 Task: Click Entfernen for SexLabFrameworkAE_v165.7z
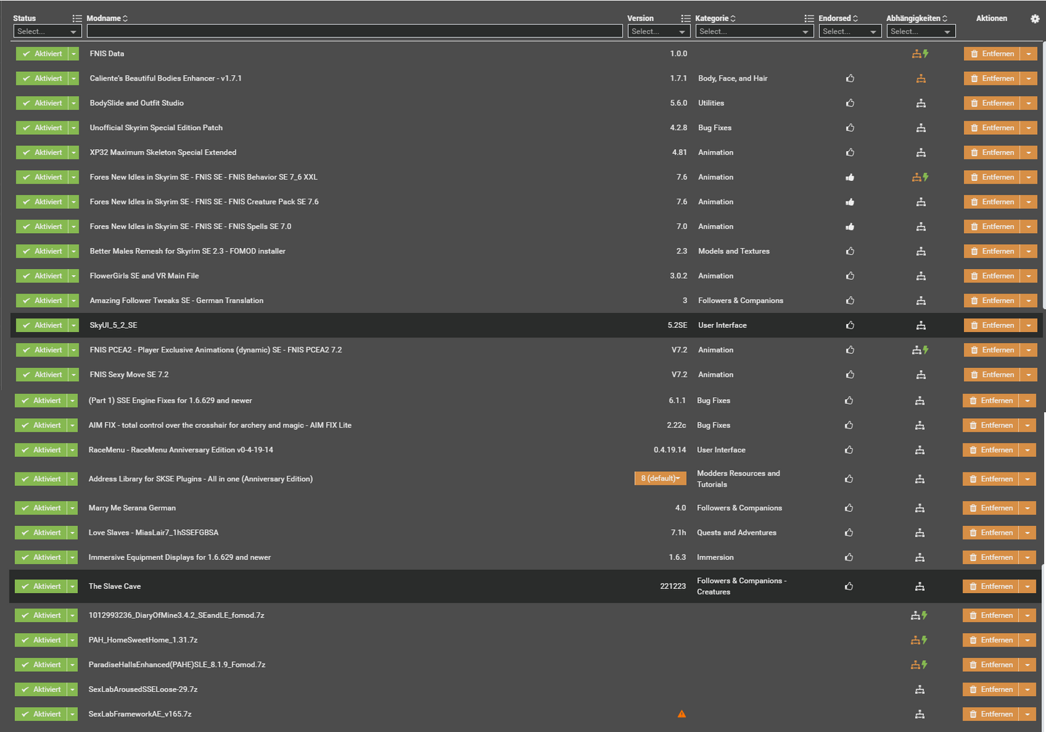(x=990, y=714)
